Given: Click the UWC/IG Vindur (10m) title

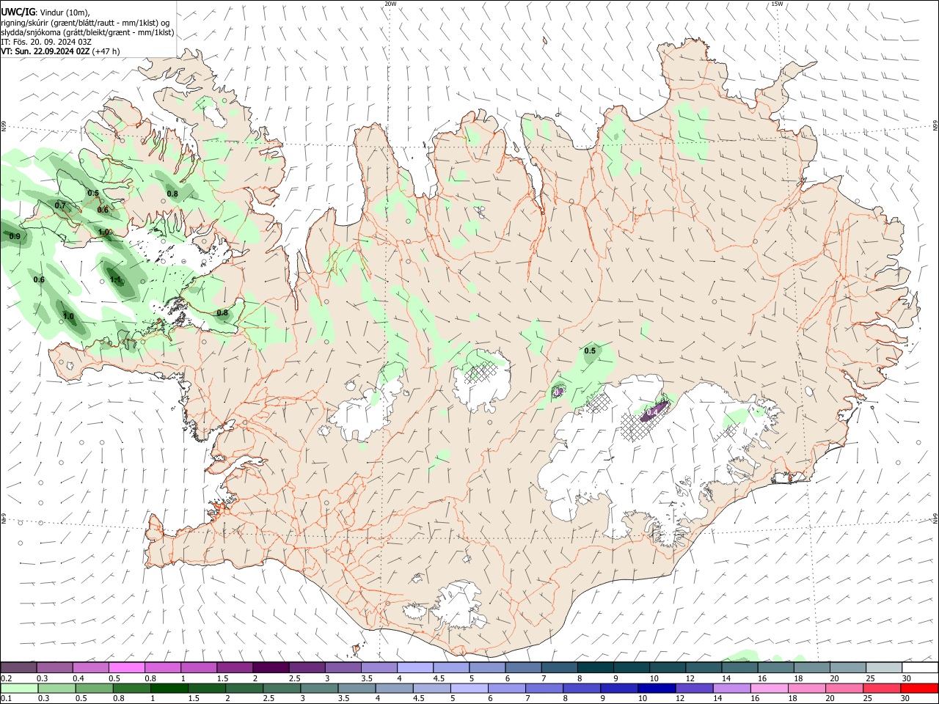Looking at the screenshot, I should pyautogui.click(x=45, y=12).
